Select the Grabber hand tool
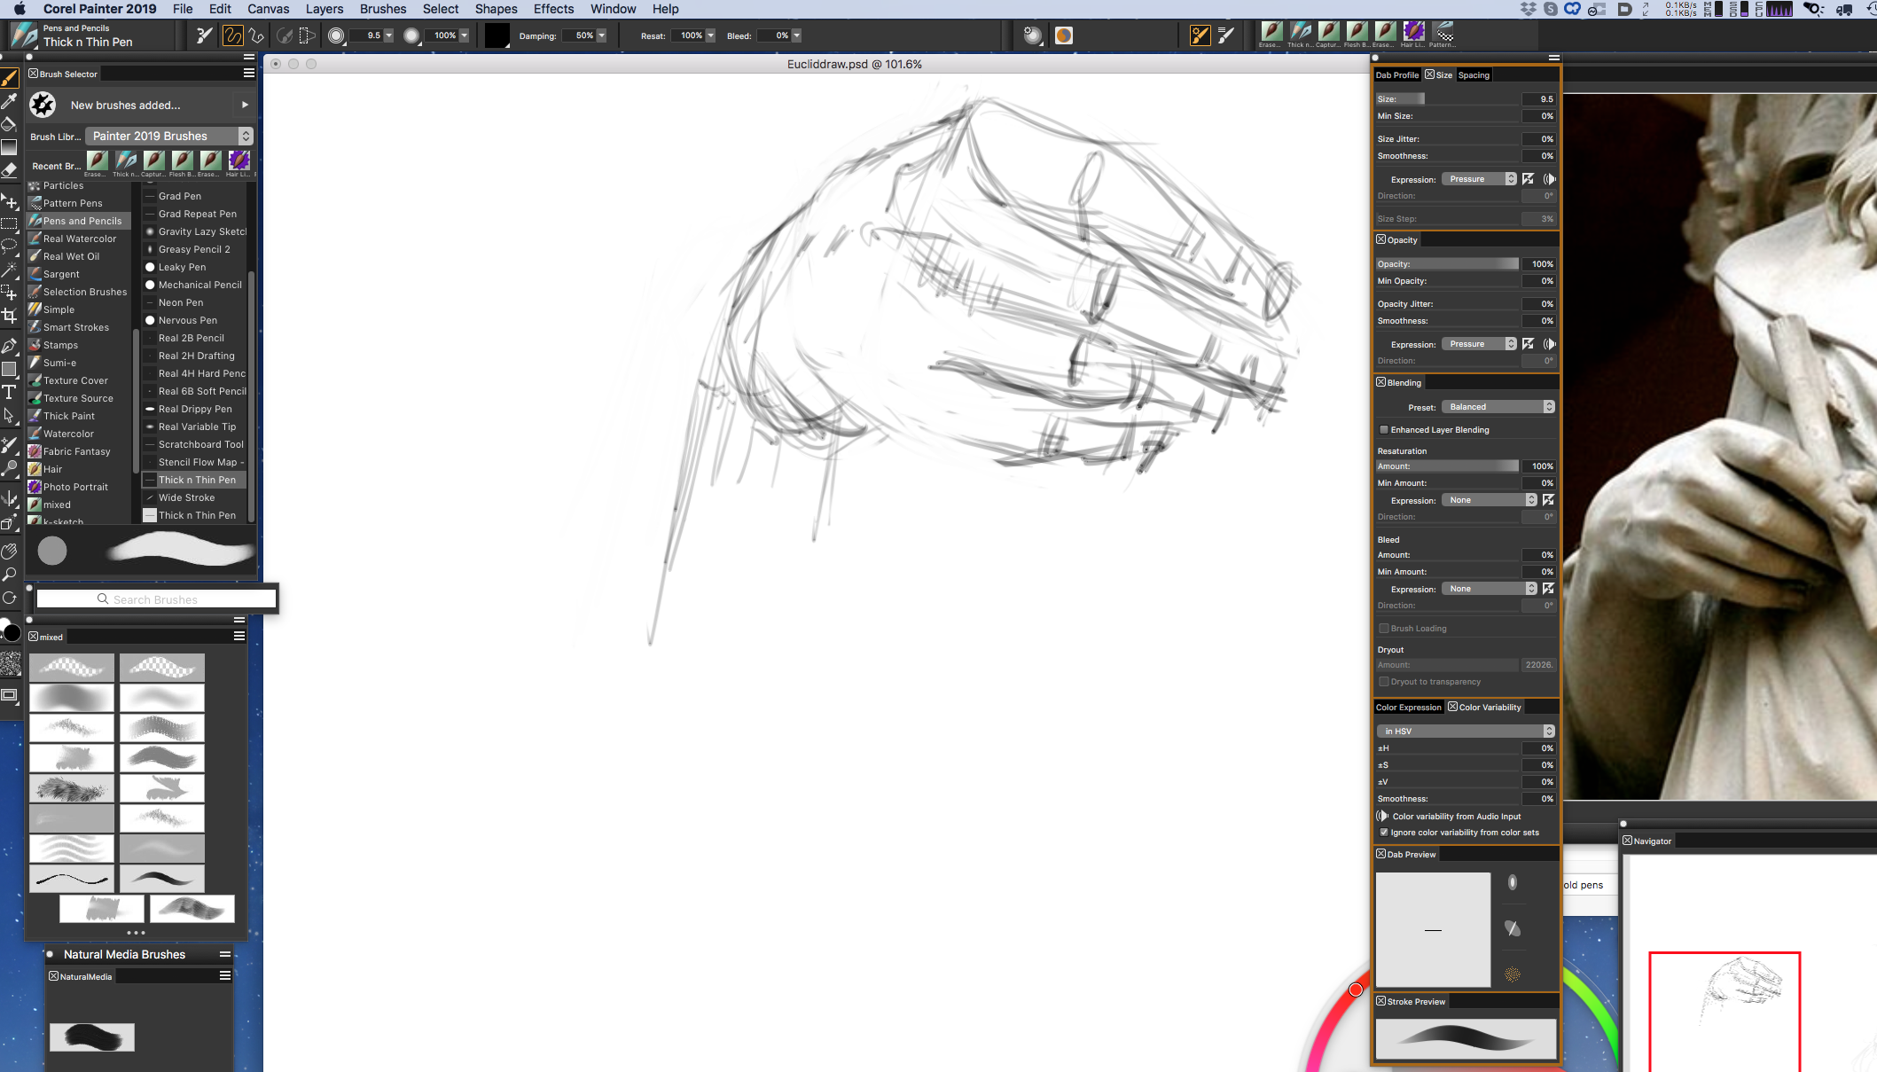The image size is (1877, 1072). coord(10,552)
